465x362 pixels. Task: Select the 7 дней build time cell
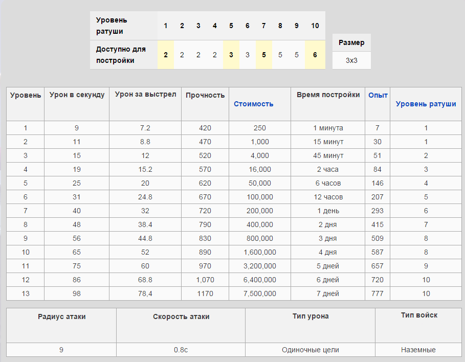328,293
